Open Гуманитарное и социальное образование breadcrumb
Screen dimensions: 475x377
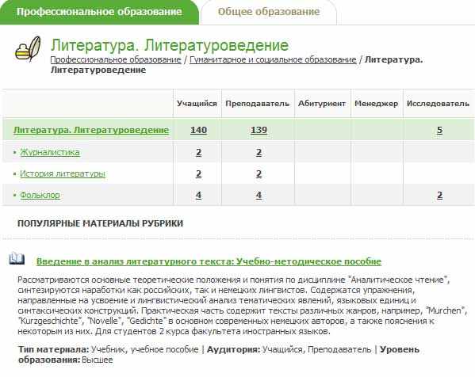(x=273, y=60)
